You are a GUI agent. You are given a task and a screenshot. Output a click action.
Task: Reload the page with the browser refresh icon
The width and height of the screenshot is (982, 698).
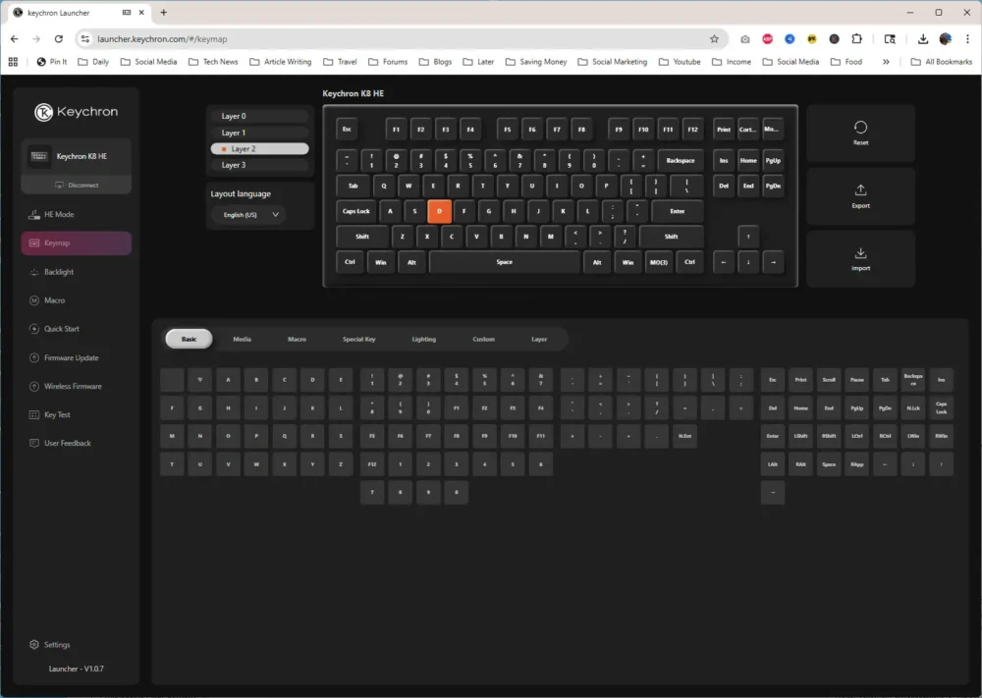coord(58,39)
